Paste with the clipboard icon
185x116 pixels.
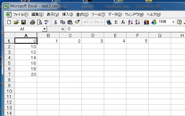[x=70, y=22]
